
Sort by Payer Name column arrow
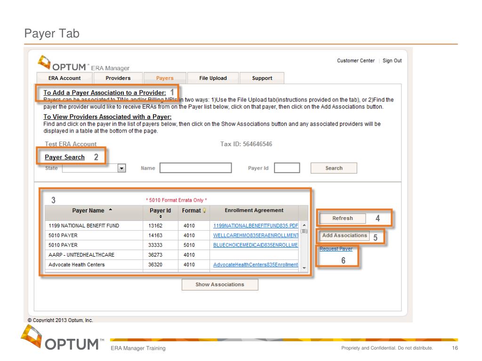(110, 210)
